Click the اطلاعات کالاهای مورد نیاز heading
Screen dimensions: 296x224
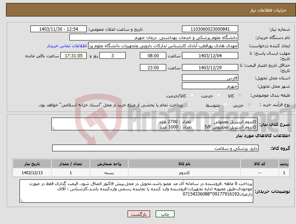click(263, 136)
